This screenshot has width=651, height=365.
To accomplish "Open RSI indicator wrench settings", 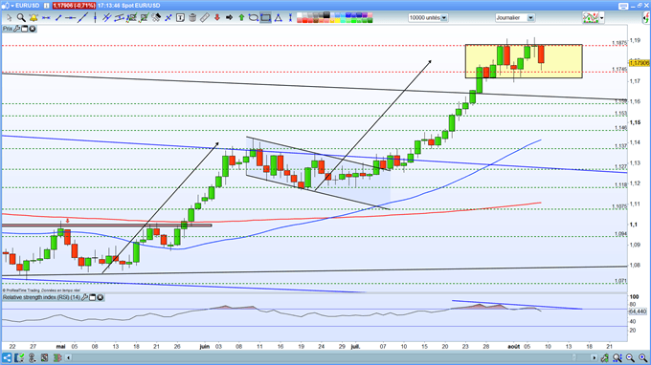I will tap(84, 297).
